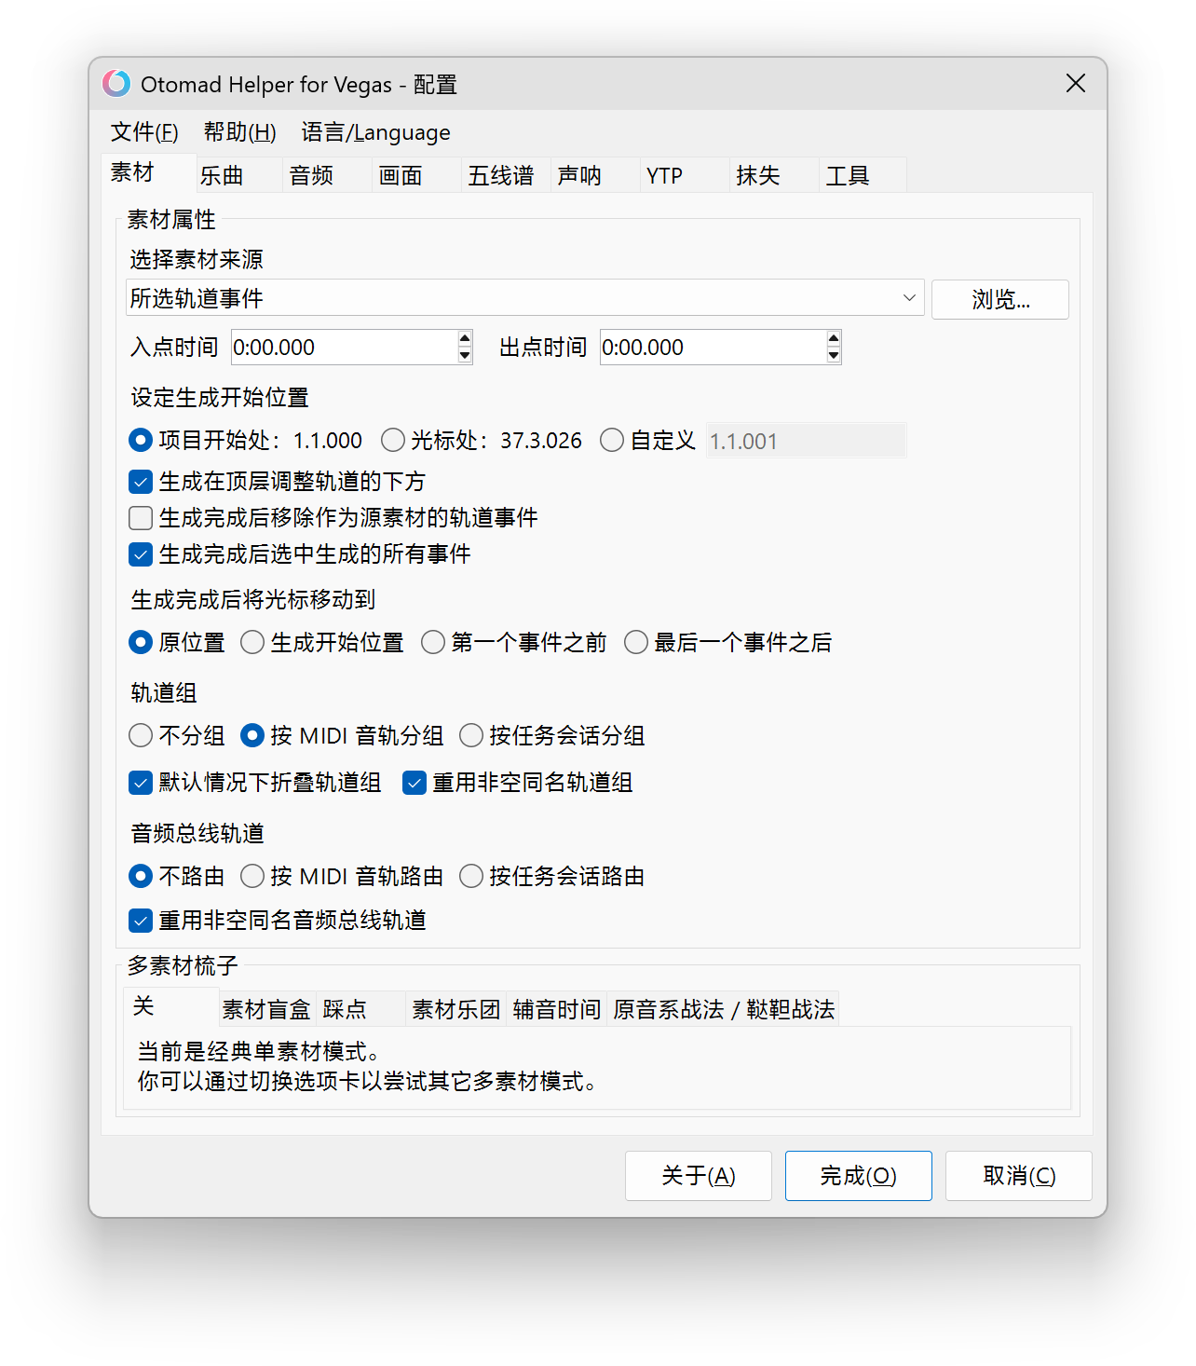Screen dimensions: 1196x1366
Task: Click the 浏览... button
Action: click(1000, 299)
